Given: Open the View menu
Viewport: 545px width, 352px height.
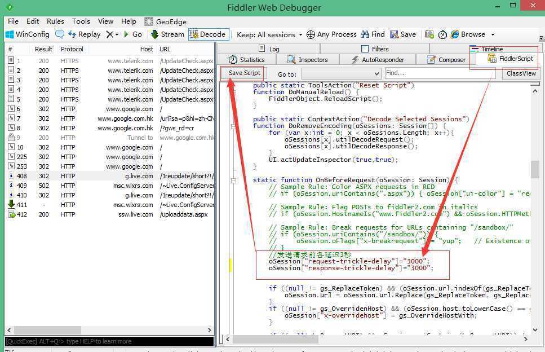Looking at the screenshot, I should click(105, 21).
